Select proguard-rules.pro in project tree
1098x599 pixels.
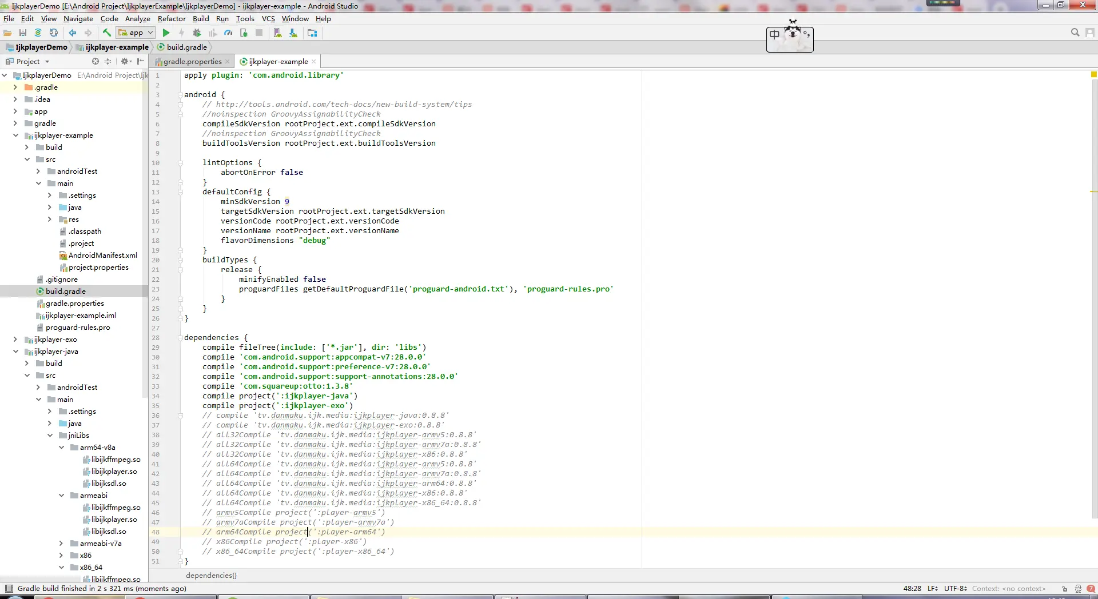(73, 328)
